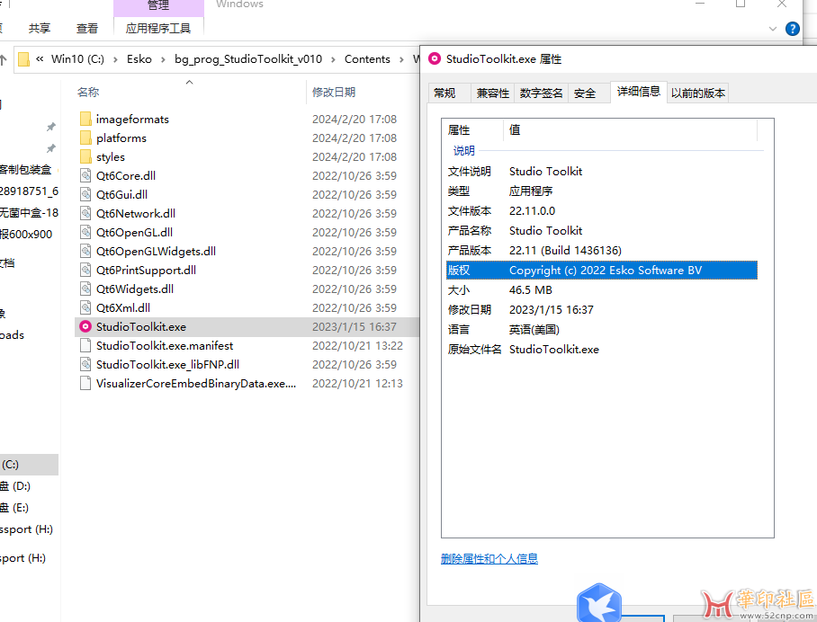The height and width of the screenshot is (622, 817).
Task: Select the 语言 英语(美国) row
Action: [602, 330]
